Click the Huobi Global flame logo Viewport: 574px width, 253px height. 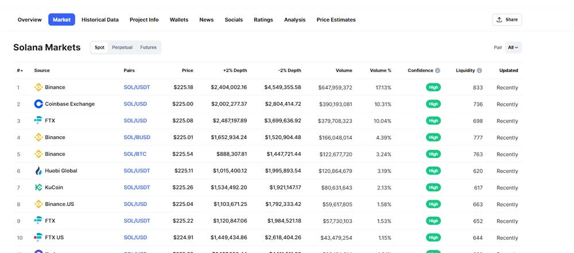coord(38,171)
